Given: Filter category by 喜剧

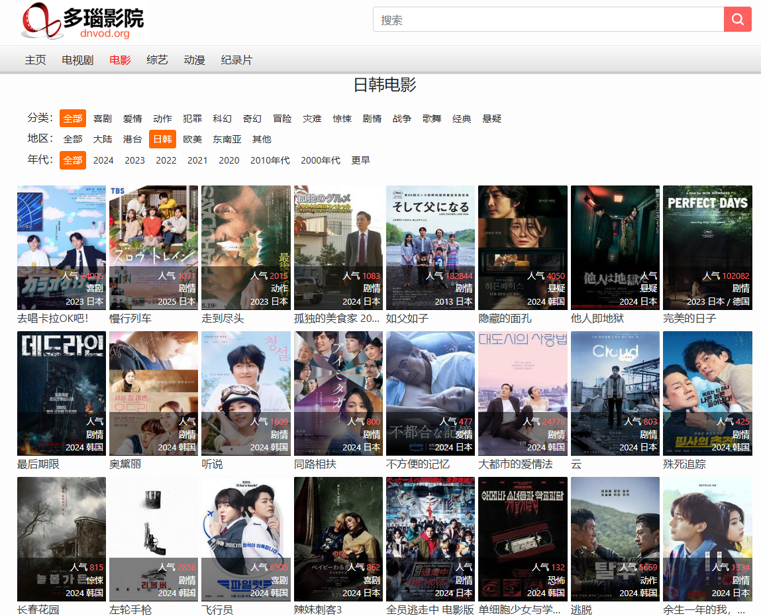Looking at the screenshot, I should 103,119.
